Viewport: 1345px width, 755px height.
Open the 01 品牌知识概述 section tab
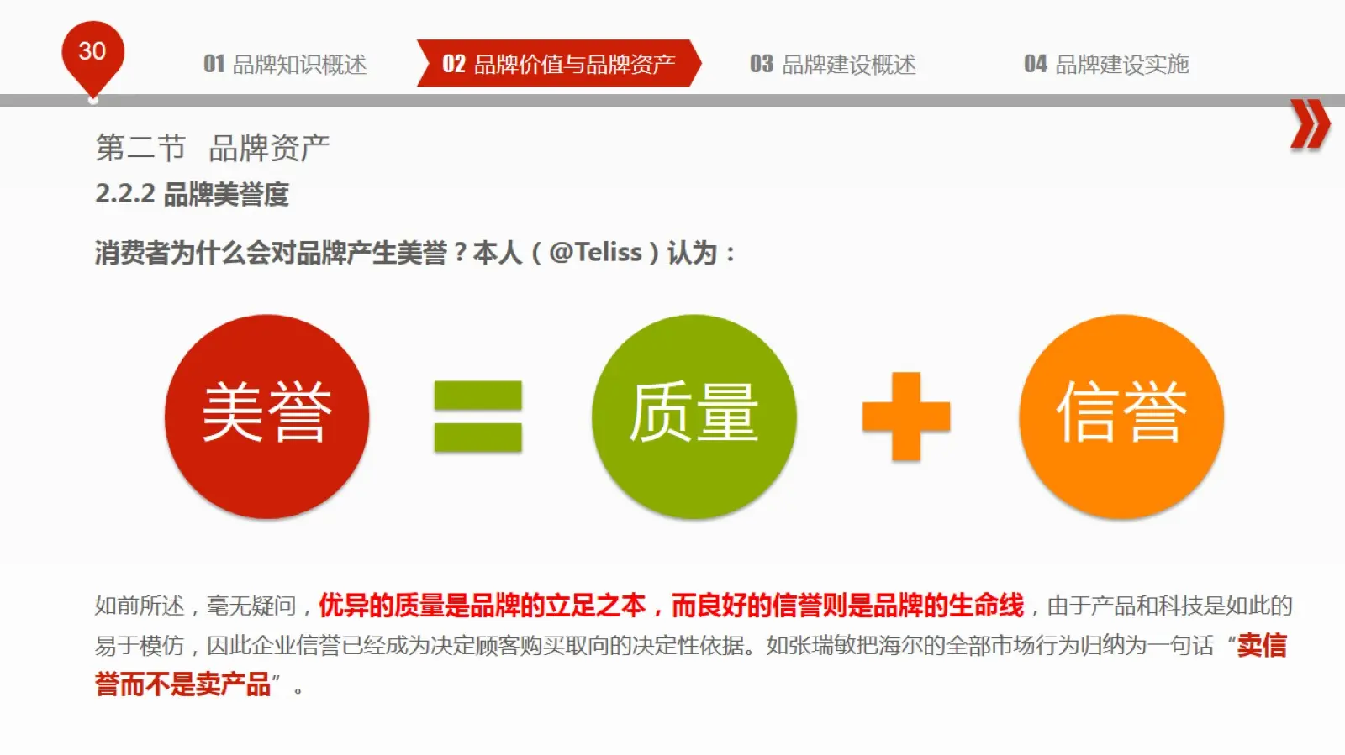pyautogui.click(x=285, y=65)
